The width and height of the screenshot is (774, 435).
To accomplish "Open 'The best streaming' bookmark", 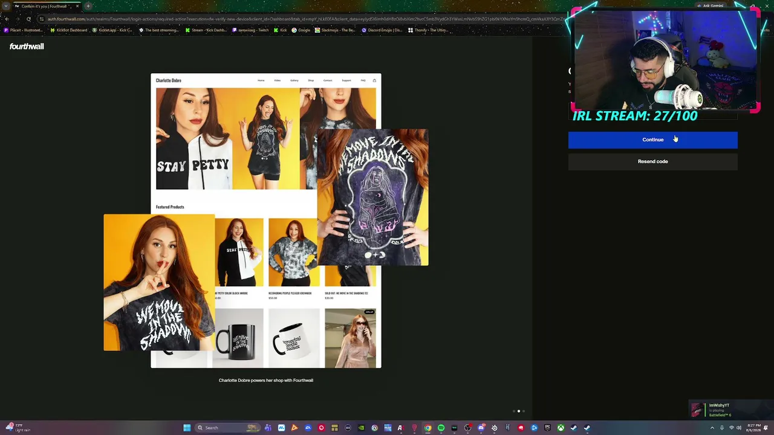I will (x=159, y=30).
